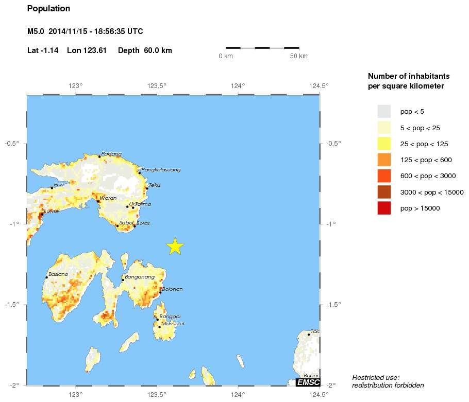This screenshot has height=402, width=469.
Task: Click the 'Population' title text
Action: pyautogui.click(x=48, y=9)
